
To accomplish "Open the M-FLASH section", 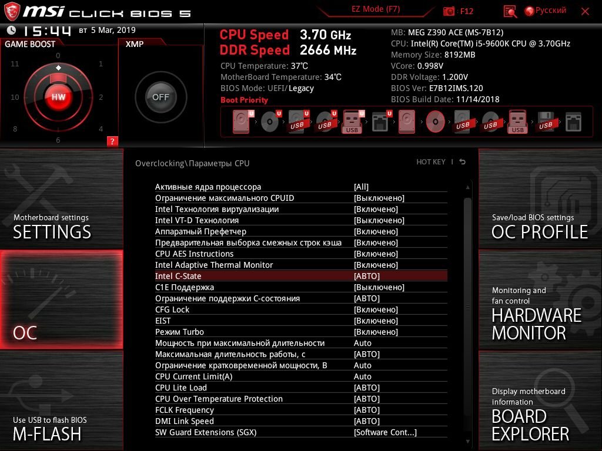I will coord(61,400).
